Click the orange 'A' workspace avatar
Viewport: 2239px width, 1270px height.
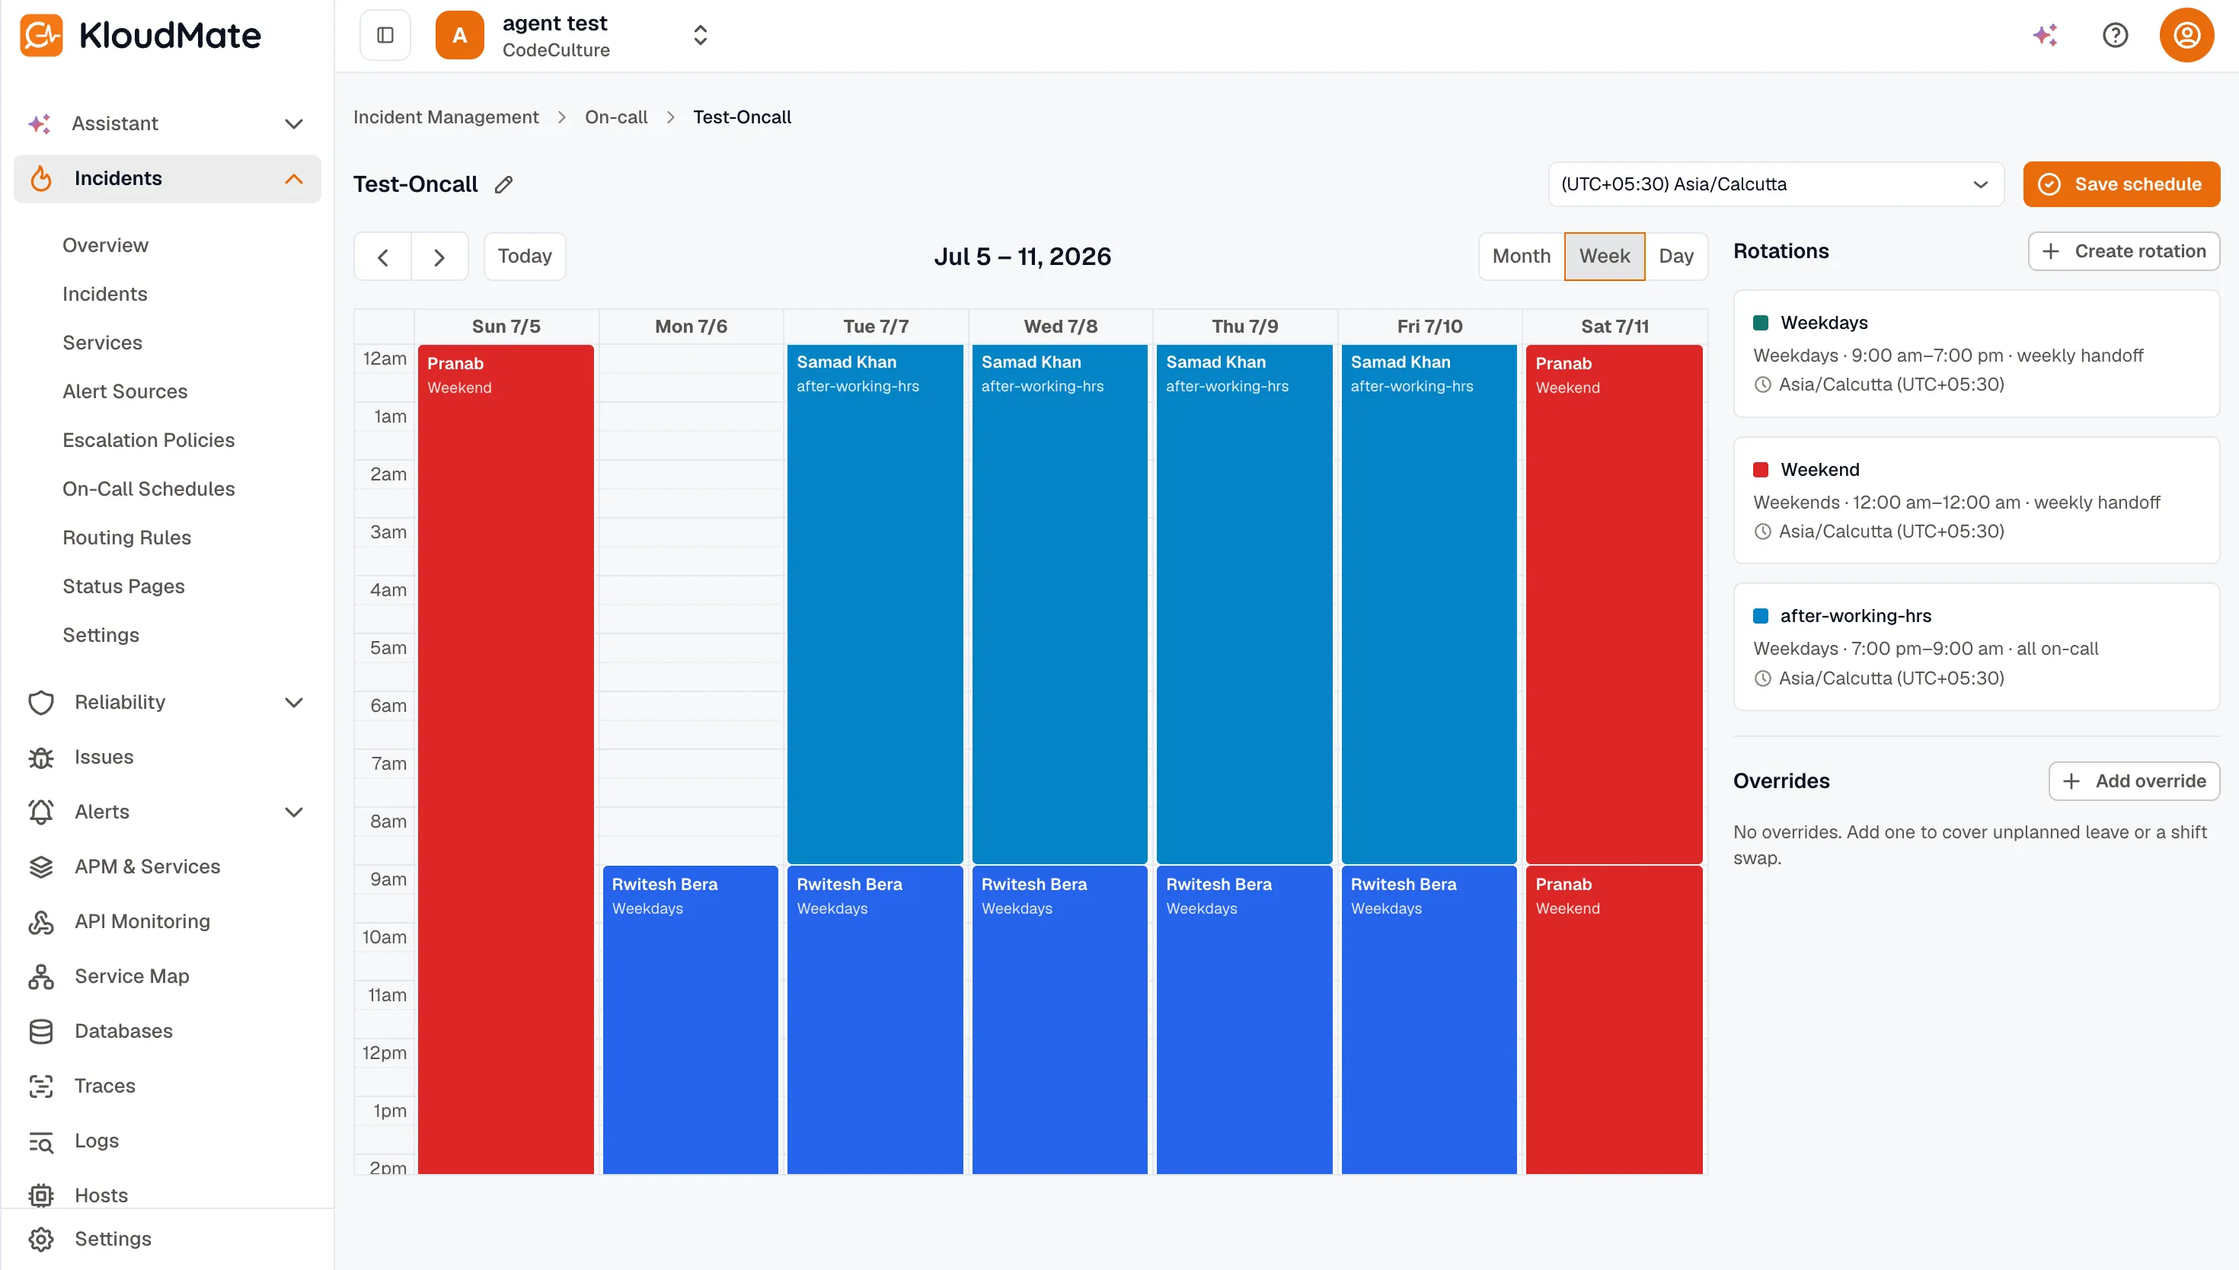point(460,35)
